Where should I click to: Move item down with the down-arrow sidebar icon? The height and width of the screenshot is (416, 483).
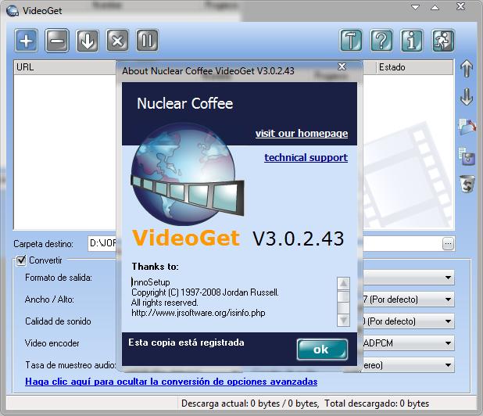pyautogui.click(x=467, y=97)
